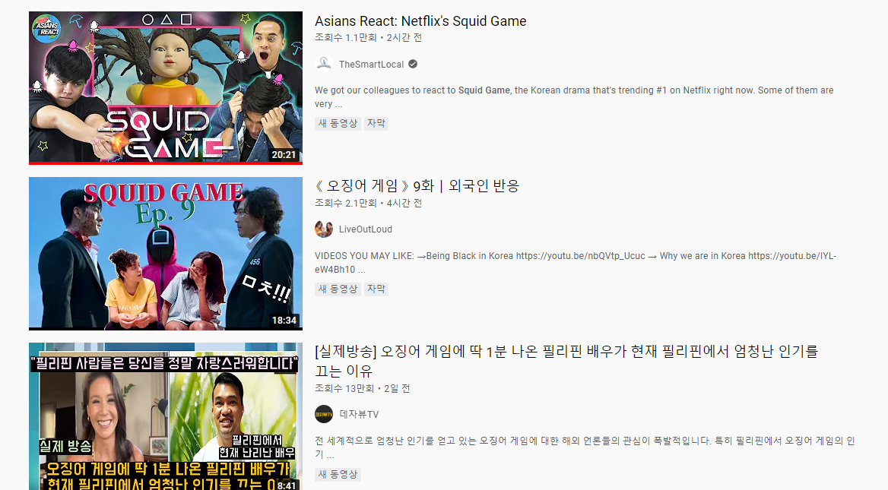Viewport: 888px width, 490px height.
Task: Click description starting 'We got our colleagues'
Action: [x=574, y=97]
